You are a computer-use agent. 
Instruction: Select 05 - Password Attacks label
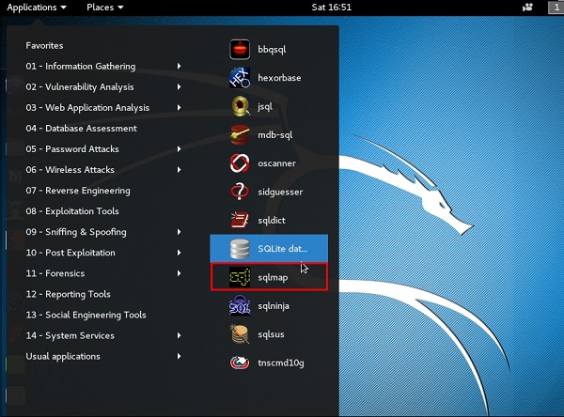(x=72, y=148)
